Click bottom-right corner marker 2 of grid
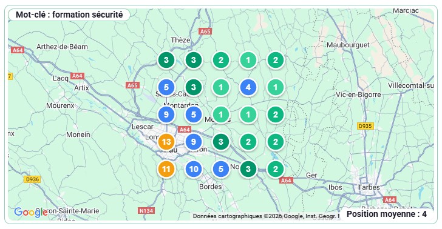The image size is (442, 229). point(276,169)
